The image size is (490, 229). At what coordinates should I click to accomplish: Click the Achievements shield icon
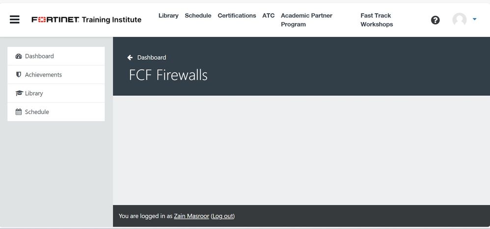click(x=19, y=75)
